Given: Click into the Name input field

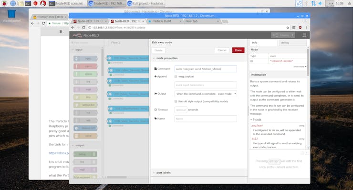Looking at the screenshot, I should [x=206, y=119].
